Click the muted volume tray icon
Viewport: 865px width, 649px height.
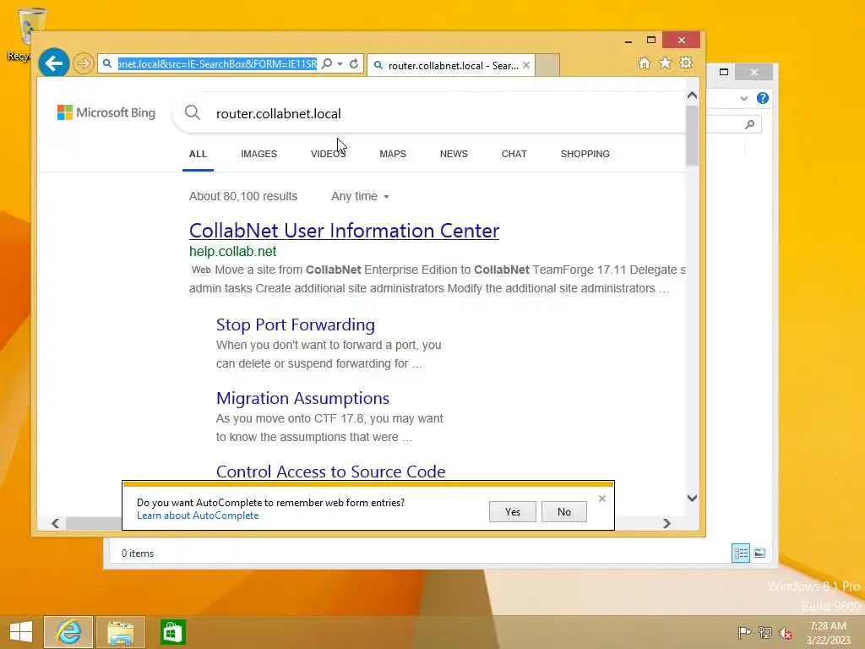click(786, 632)
